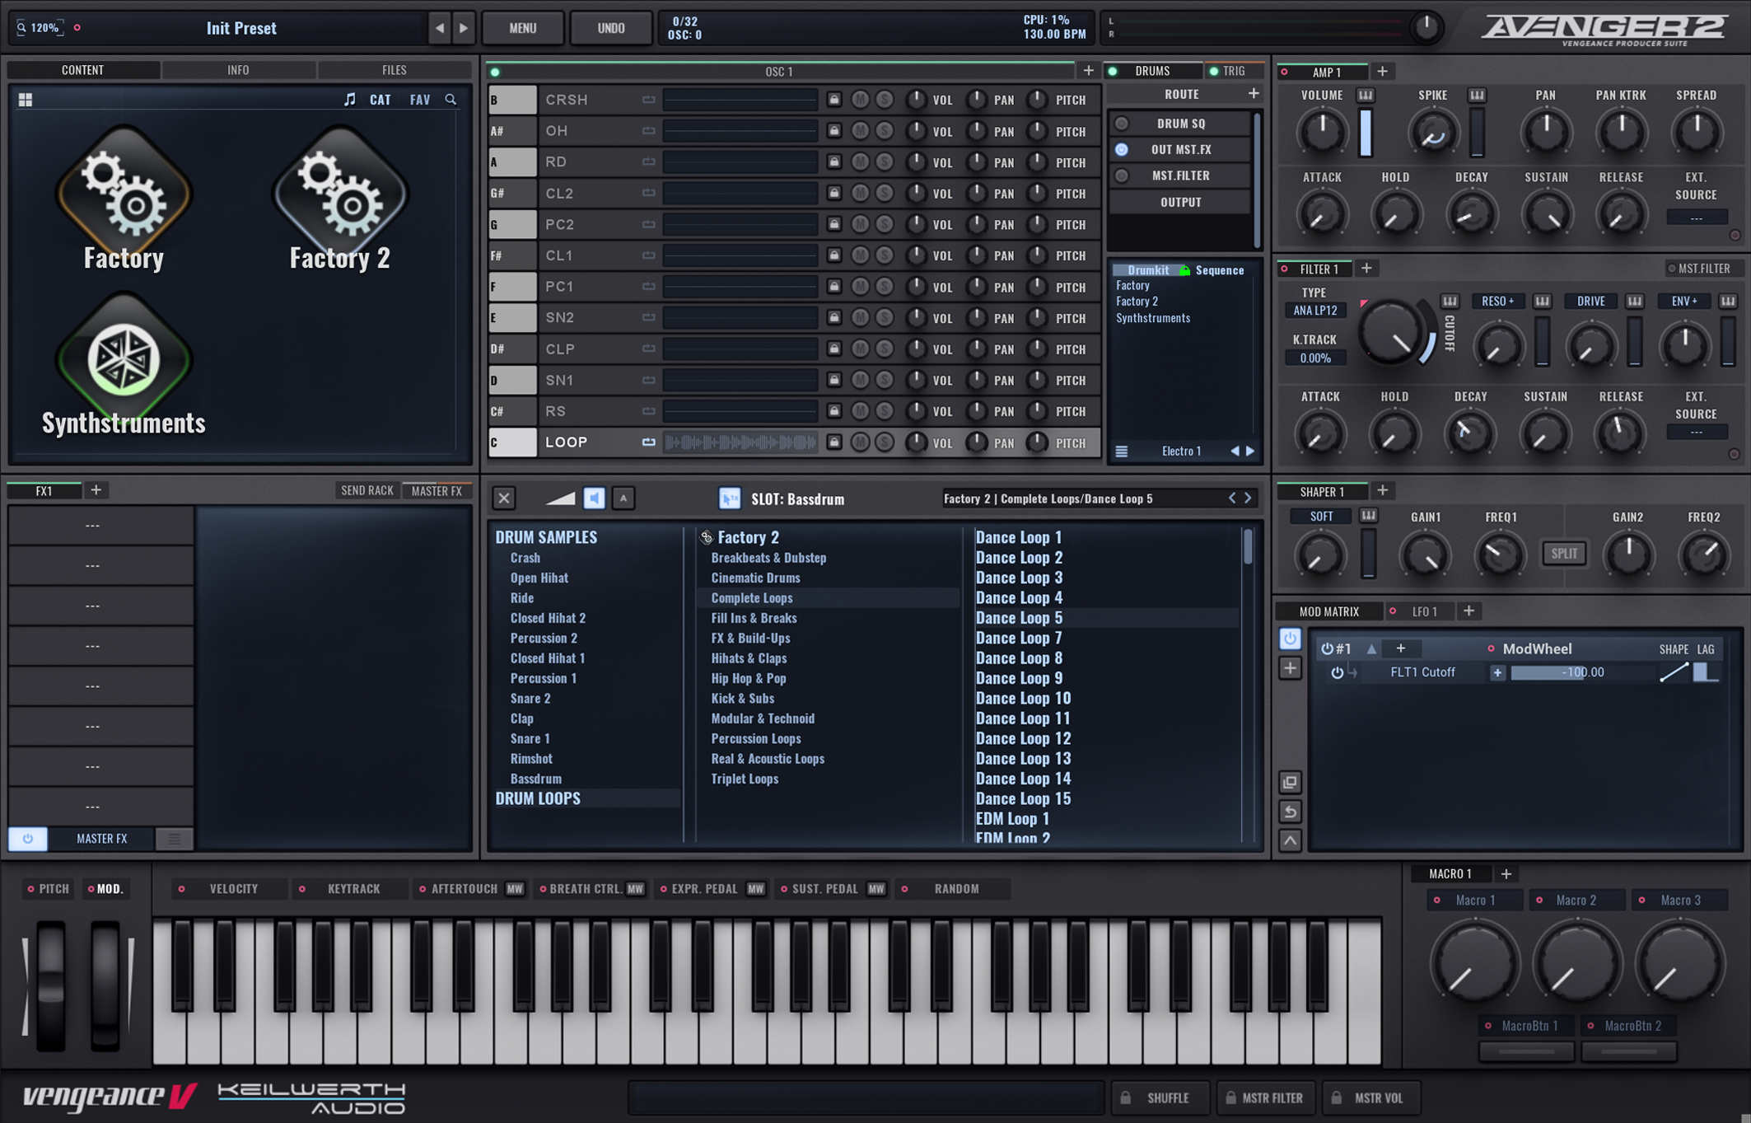Click the AMP volume level bar
The width and height of the screenshot is (1751, 1123).
pos(1366,132)
